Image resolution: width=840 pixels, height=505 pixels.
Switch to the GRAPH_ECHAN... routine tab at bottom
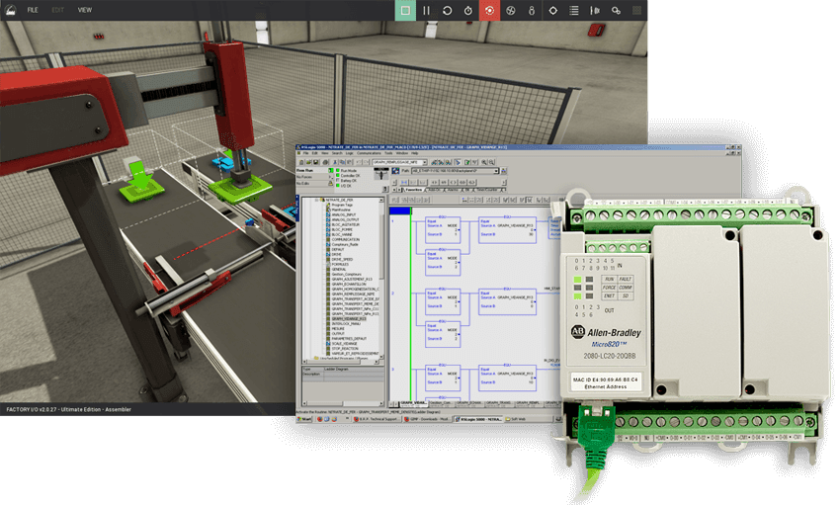coord(469,403)
